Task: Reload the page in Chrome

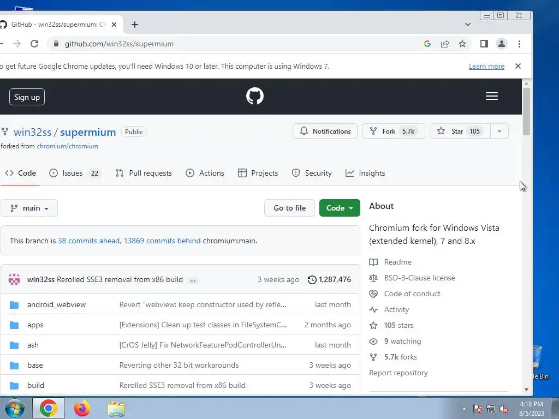Action: pyautogui.click(x=34, y=44)
